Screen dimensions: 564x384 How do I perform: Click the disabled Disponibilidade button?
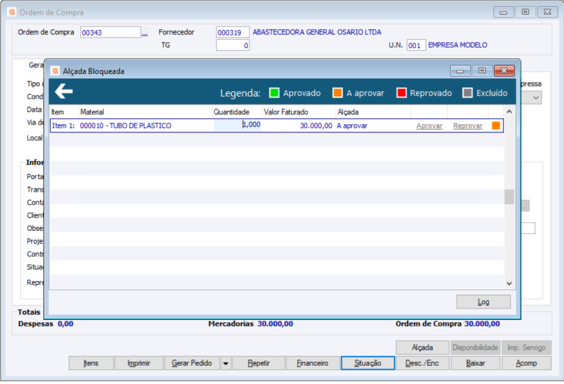pos(475,347)
